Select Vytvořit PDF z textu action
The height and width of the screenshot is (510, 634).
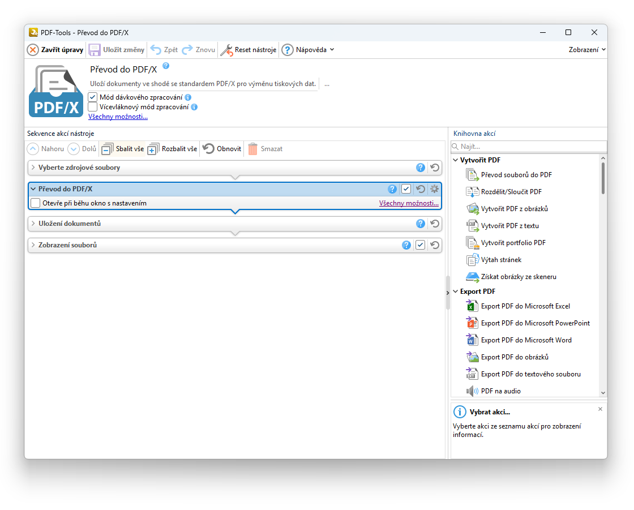click(503, 226)
